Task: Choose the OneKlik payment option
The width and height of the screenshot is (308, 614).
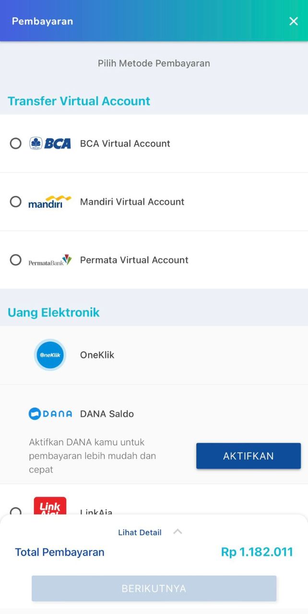Action: pos(154,355)
